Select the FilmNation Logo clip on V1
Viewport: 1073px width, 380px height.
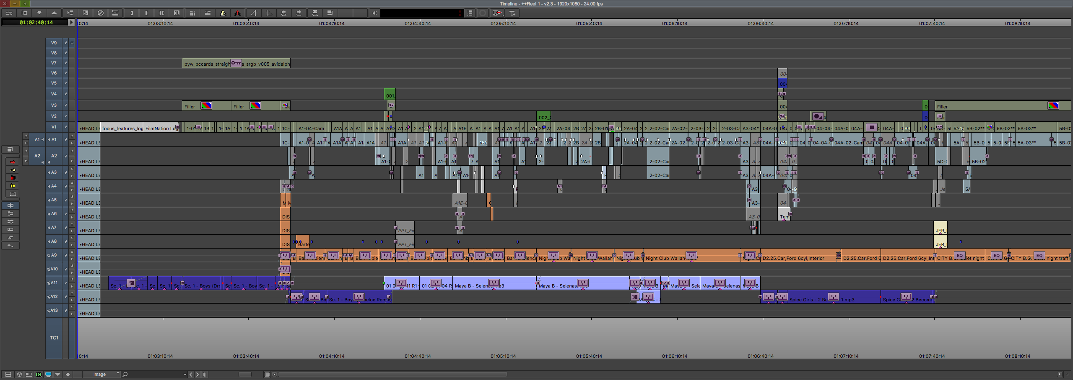(161, 128)
